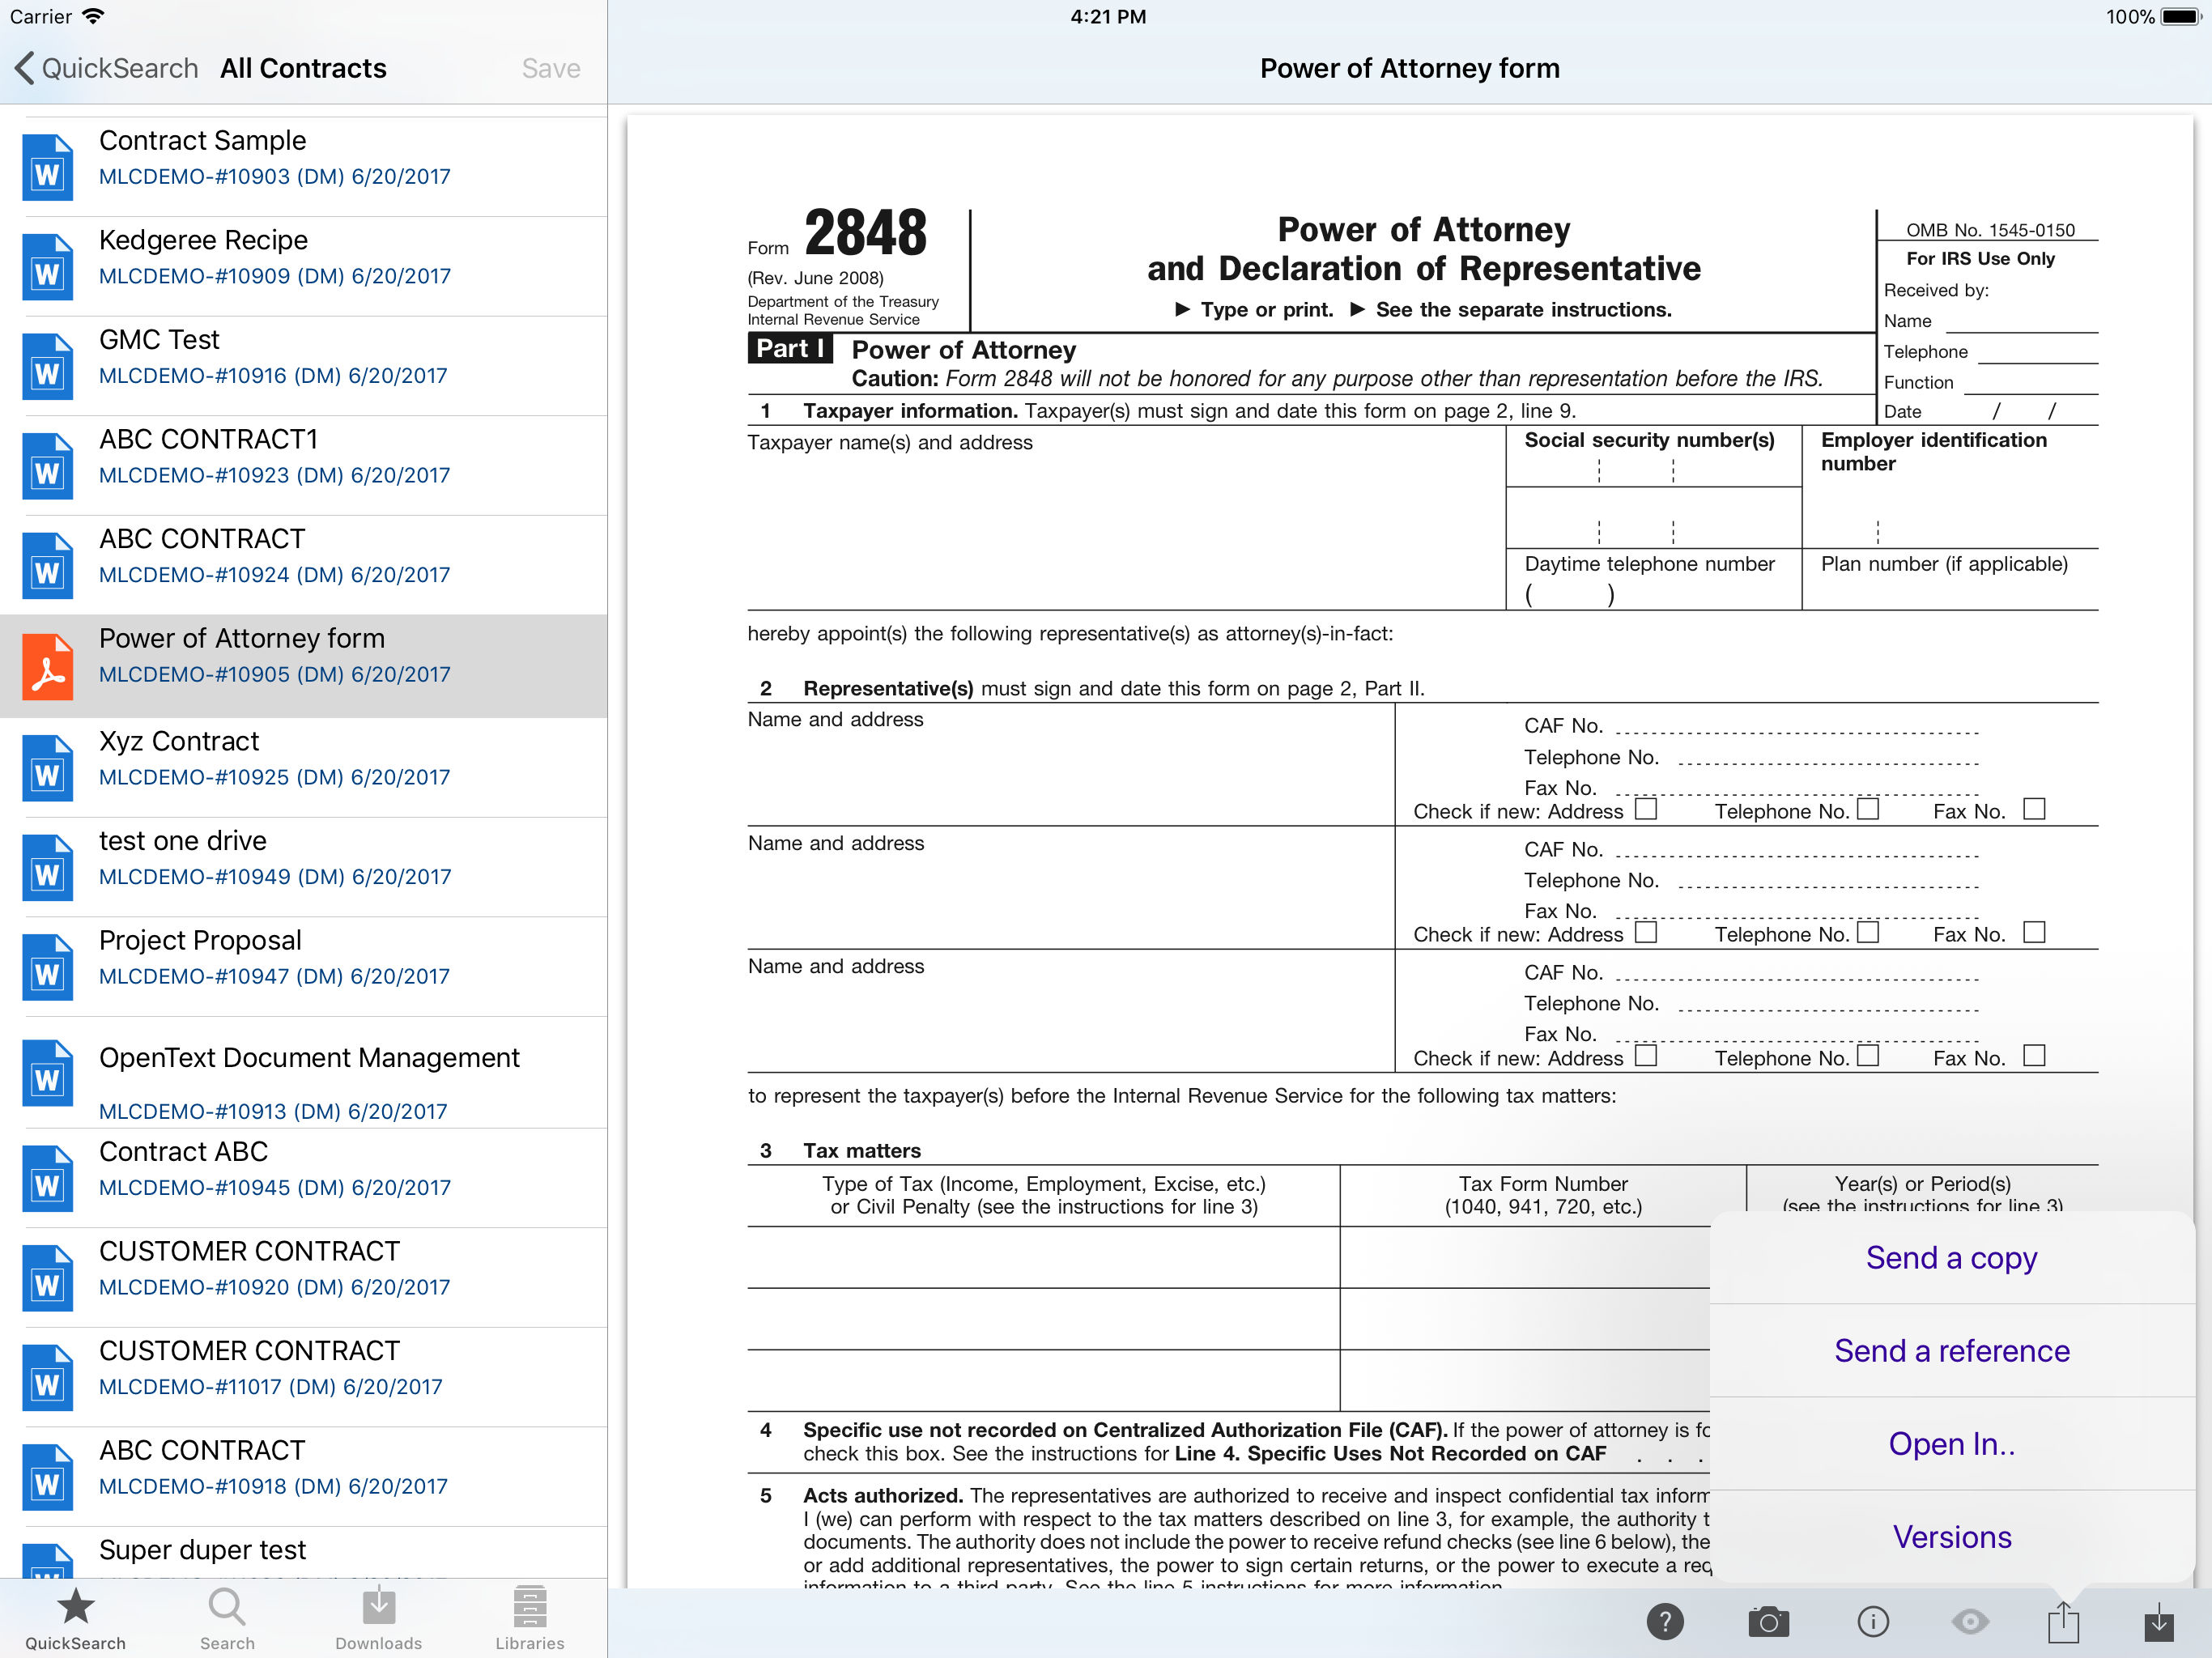Tap the MLCDEMO-#10945 document reference
2212x1658 pixels.
(275, 1187)
